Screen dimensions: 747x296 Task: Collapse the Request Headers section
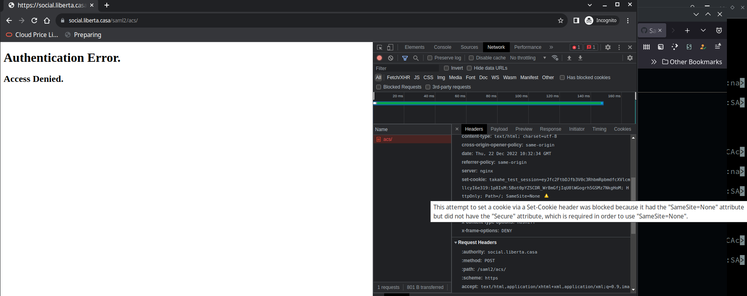pos(456,242)
